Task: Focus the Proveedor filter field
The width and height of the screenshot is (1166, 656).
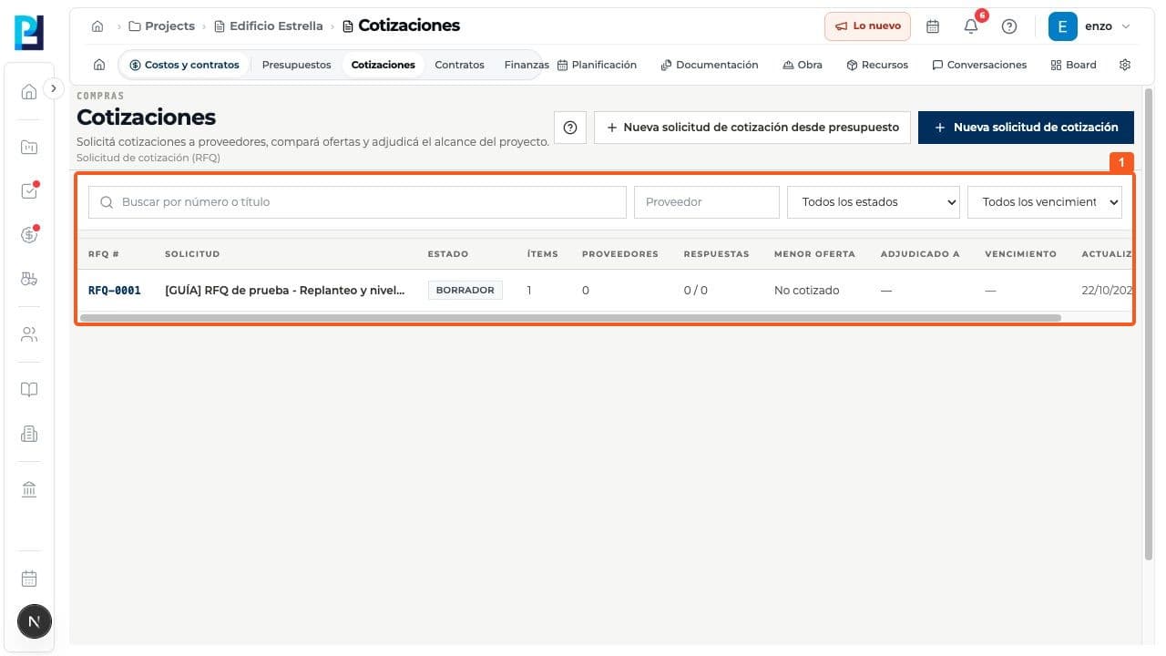Action: pyautogui.click(x=707, y=202)
